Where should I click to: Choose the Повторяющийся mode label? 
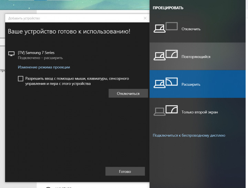pos(196,56)
